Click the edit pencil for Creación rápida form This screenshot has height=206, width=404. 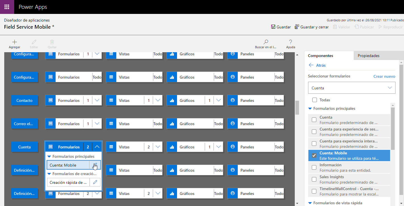coord(95,182)
